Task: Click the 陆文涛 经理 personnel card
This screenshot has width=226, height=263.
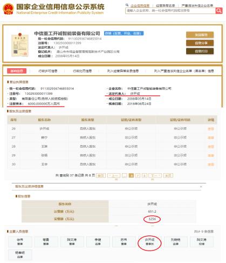Action: pos(202,242)
